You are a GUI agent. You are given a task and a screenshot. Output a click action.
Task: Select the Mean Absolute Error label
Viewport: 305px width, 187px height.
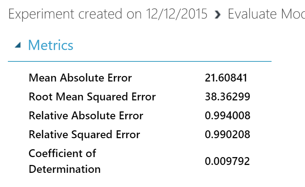80,78
